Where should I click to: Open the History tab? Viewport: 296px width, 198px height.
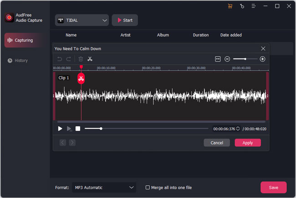[x=21, y=60]
